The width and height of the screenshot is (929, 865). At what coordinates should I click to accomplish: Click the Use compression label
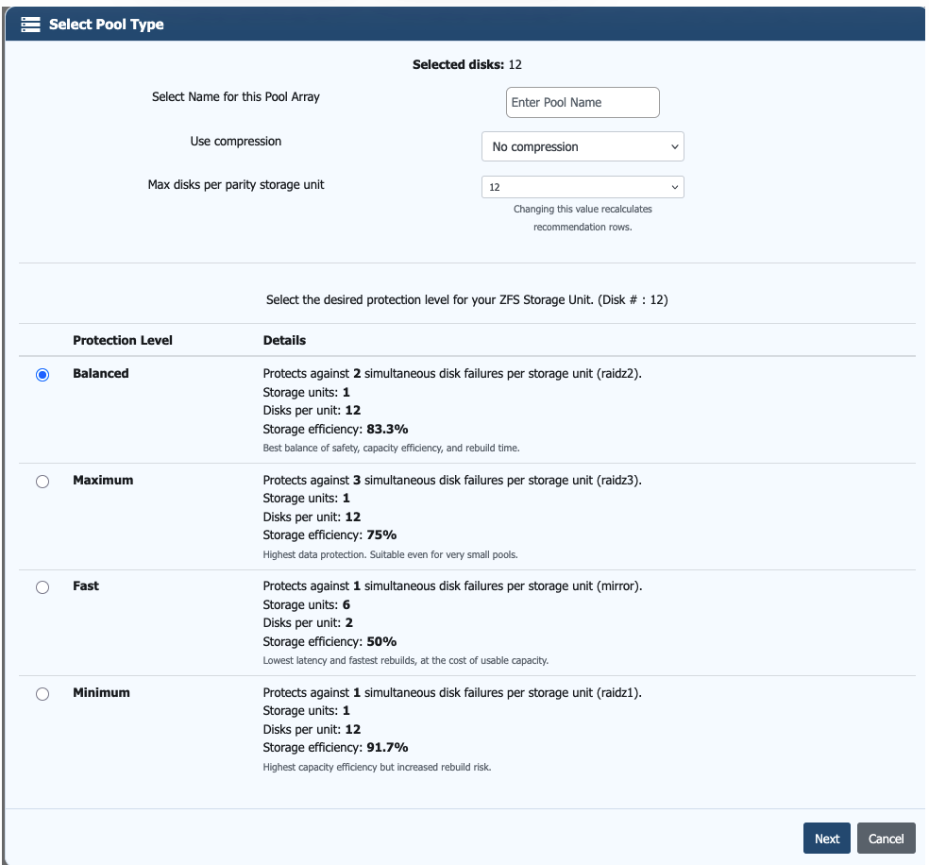[x=236, y=141]
